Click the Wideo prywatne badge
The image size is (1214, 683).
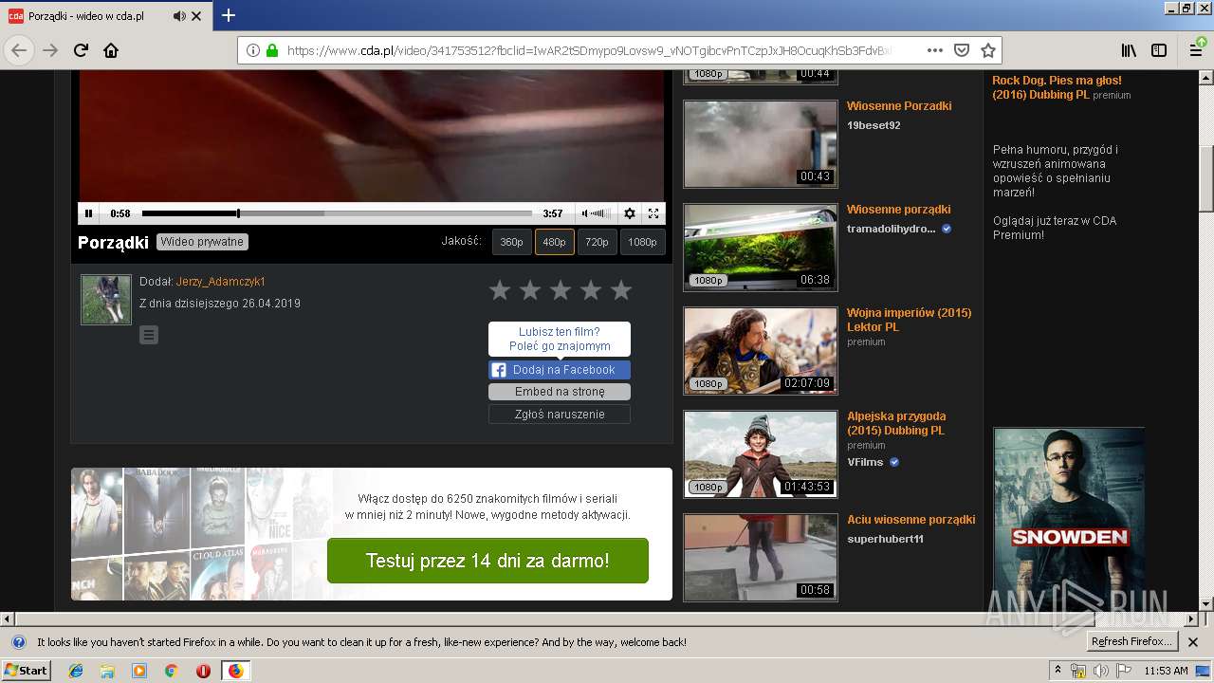(202, 242)
